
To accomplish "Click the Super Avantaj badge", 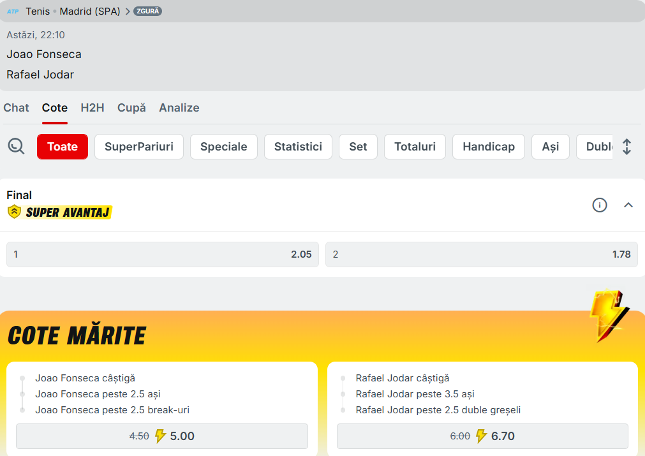I will click(59, 212).
